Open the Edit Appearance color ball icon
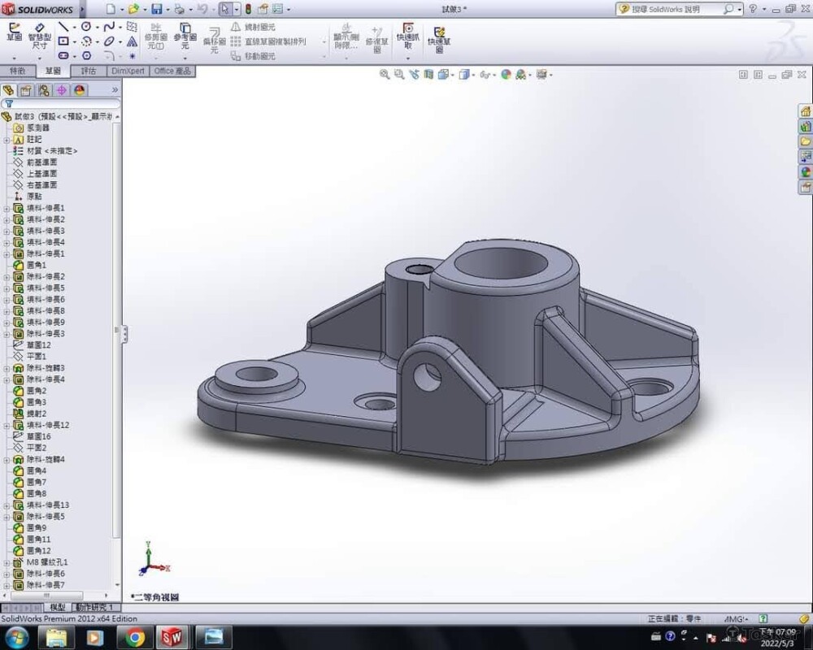 [506, 74]
